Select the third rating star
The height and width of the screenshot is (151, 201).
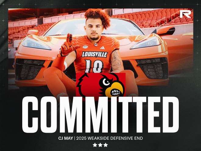coord(106,145)
